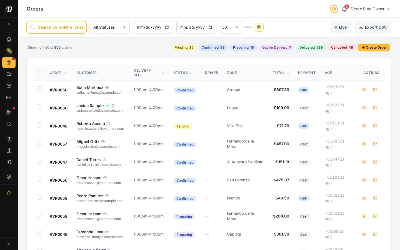The height and width of the screenshot is (250, 400).
Task: Click the help question mark icon
Action: [334, 9]
